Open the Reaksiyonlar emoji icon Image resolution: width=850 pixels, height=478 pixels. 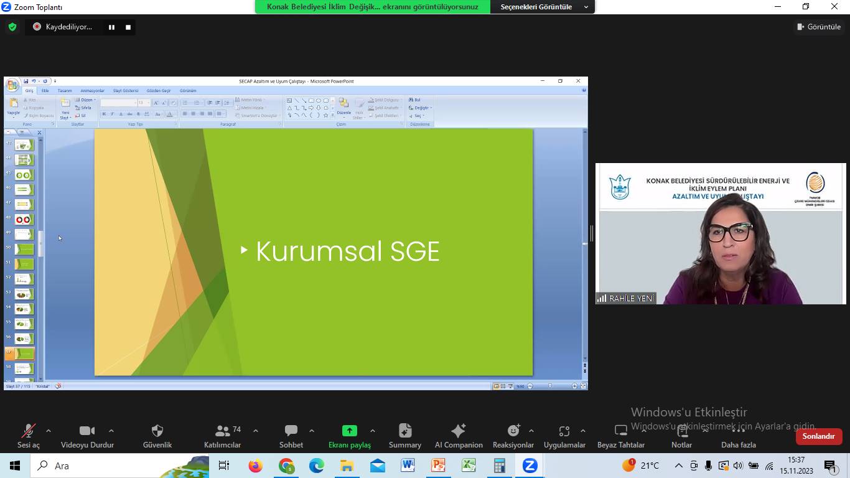tap(513, 431)
